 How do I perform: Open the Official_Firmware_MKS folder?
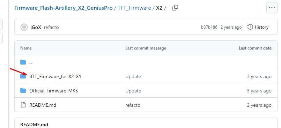54,91
